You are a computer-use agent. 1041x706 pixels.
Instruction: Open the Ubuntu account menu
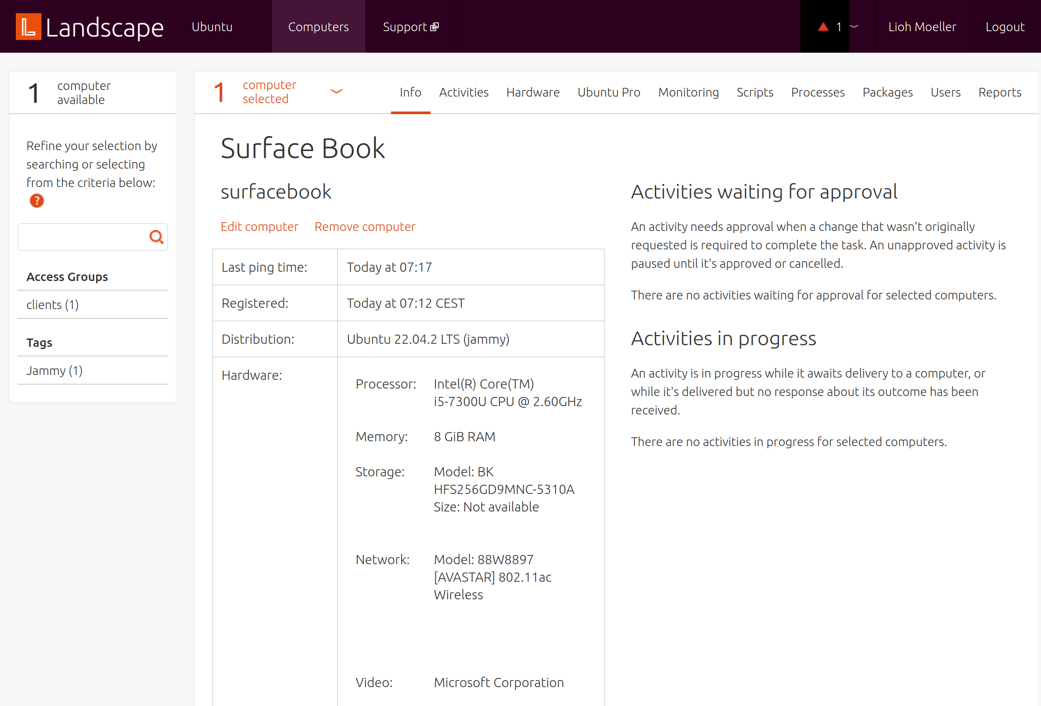click(x=212, y=27)
